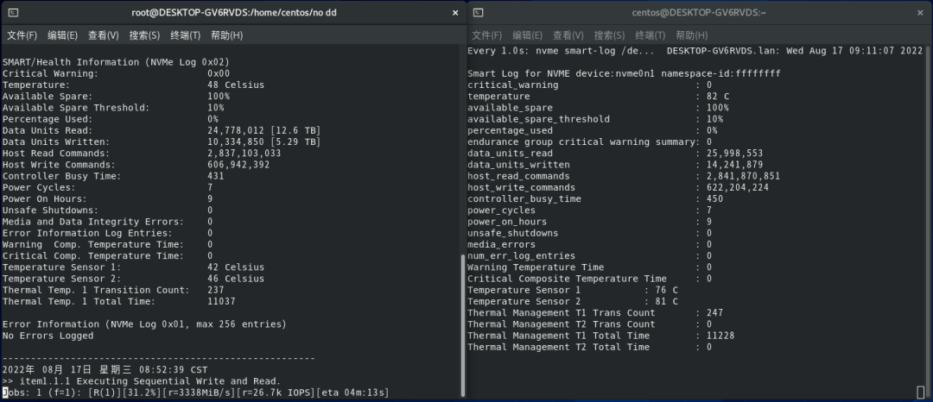
Task: Click the left terminal window icon
Action: pyautogui.click(x=13, y=12)
